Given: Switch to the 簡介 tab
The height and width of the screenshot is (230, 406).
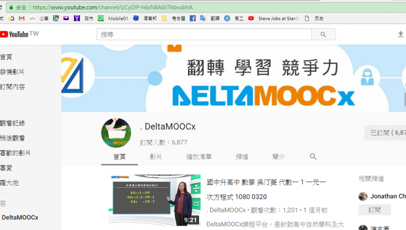Looking at the screenshot, I should click(x=279, y=157).
